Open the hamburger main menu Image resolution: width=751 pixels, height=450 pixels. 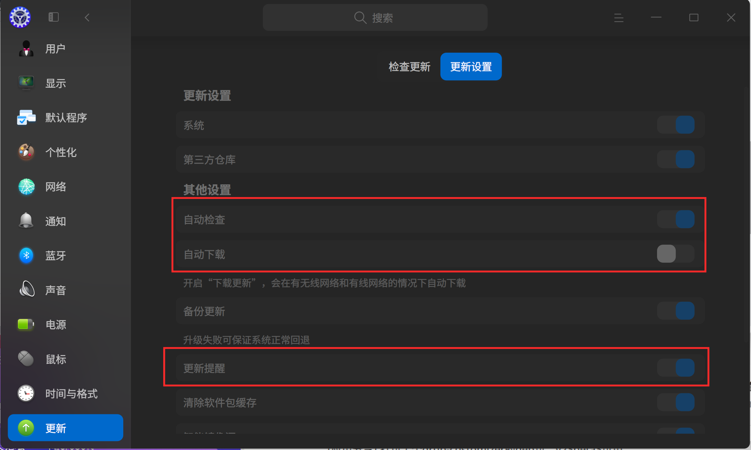click(x=619, y=18)
